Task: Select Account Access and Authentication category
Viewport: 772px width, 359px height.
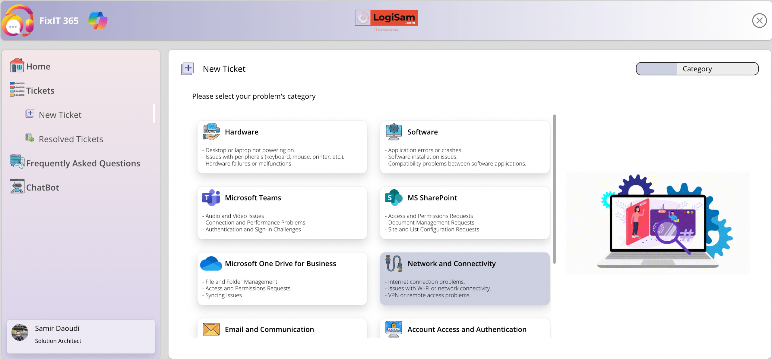Action: [x=467, y=329]
